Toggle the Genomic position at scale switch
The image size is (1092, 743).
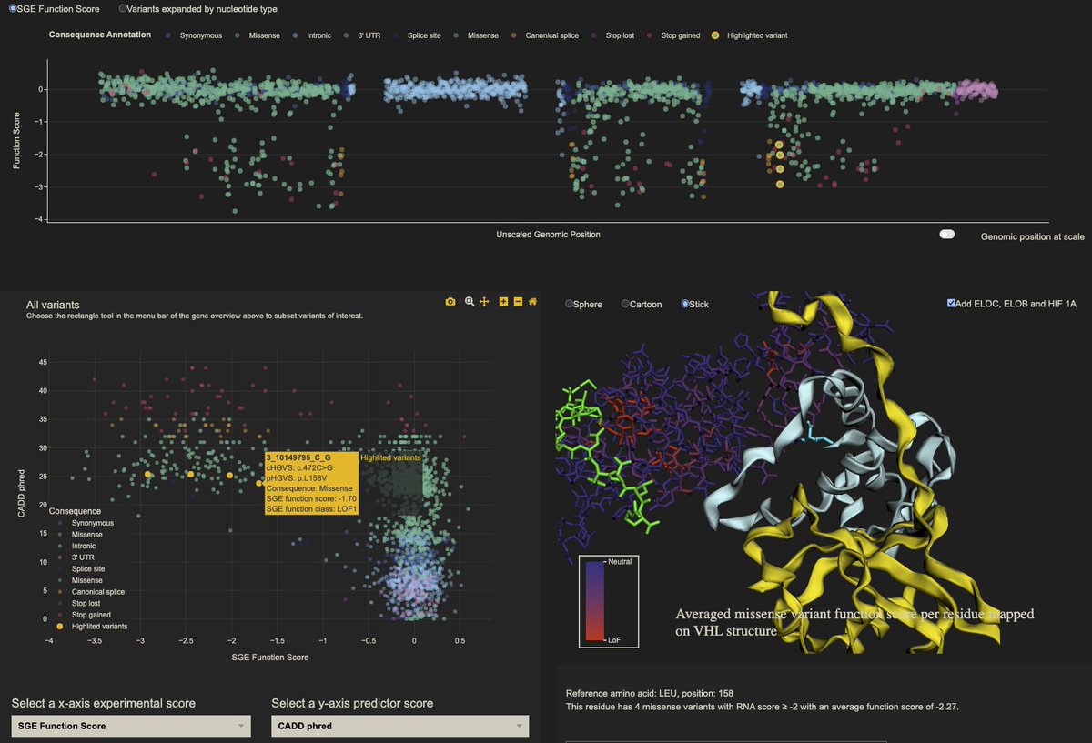[x=947, y=234]
